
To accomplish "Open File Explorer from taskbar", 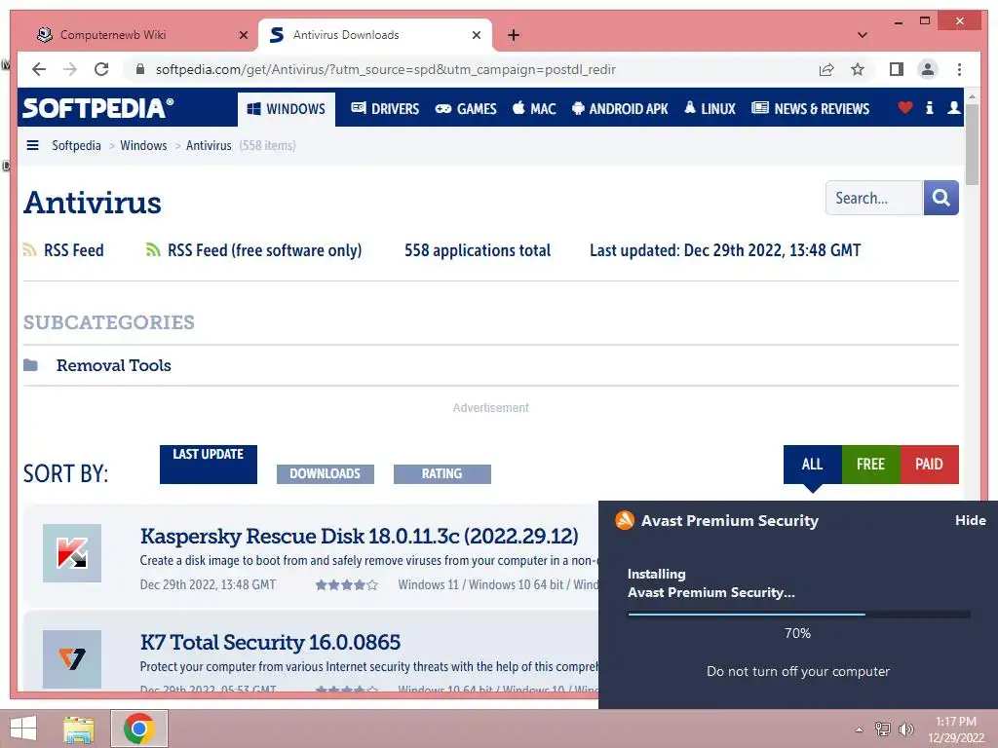I will pos(79,729).
